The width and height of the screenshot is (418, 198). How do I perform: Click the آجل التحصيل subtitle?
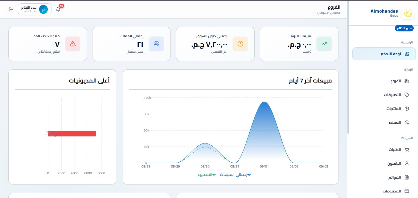click(219, 51)
